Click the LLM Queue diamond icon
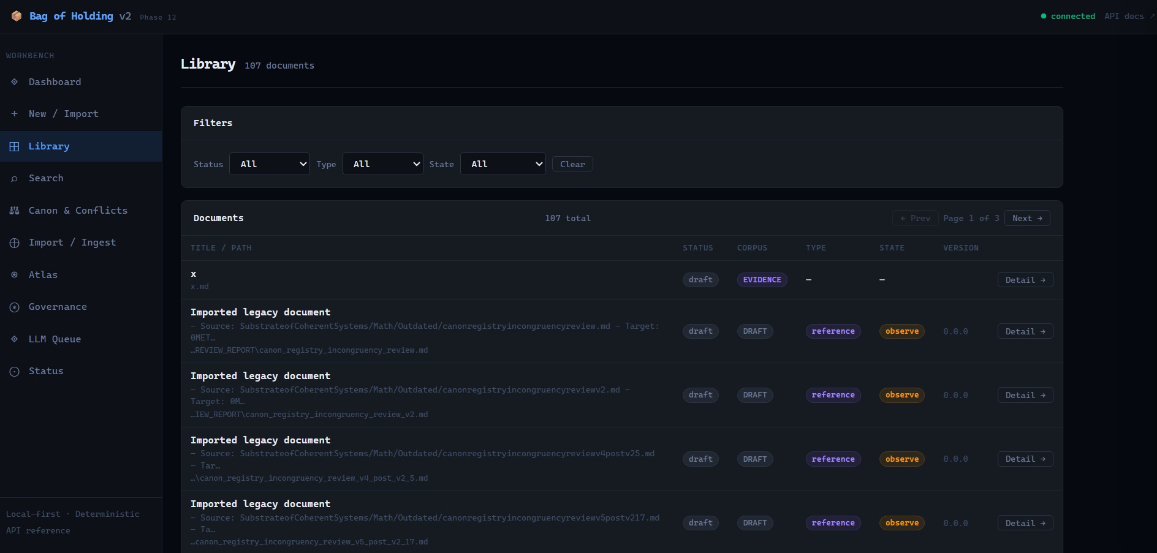Screen dimensions: 1157x553 coord(15,339)
